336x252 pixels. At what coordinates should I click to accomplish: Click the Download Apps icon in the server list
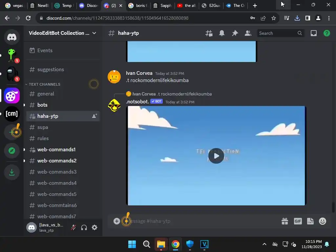tap(12, 172)
